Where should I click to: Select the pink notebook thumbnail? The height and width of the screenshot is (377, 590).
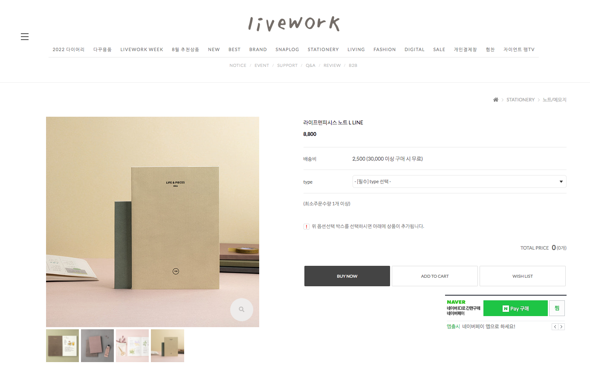(98, 345)
